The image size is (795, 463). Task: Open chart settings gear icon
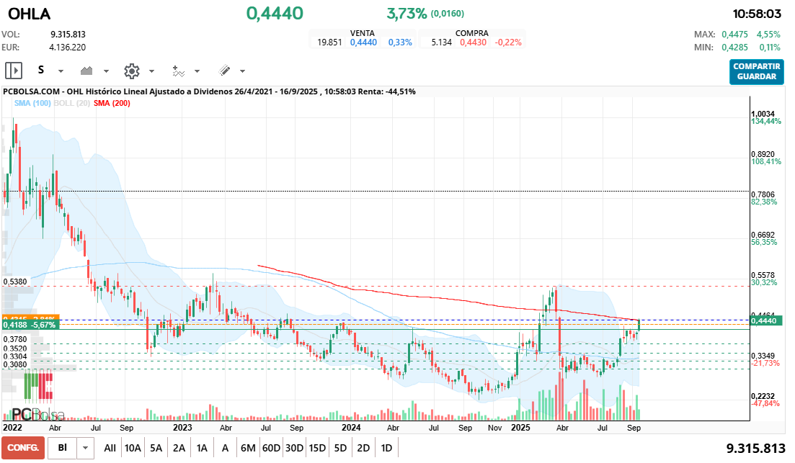(x=132, y=71)
